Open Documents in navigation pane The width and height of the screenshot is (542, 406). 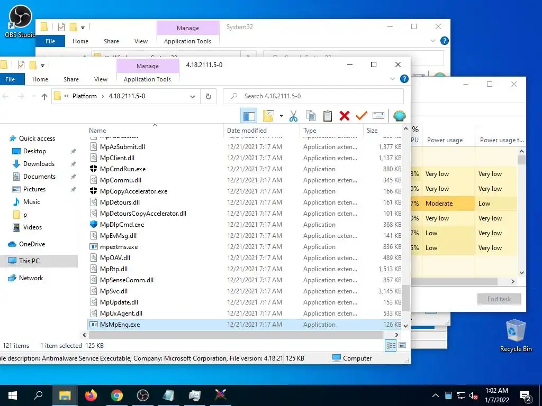pyautogui.click(x=39, y=177)
